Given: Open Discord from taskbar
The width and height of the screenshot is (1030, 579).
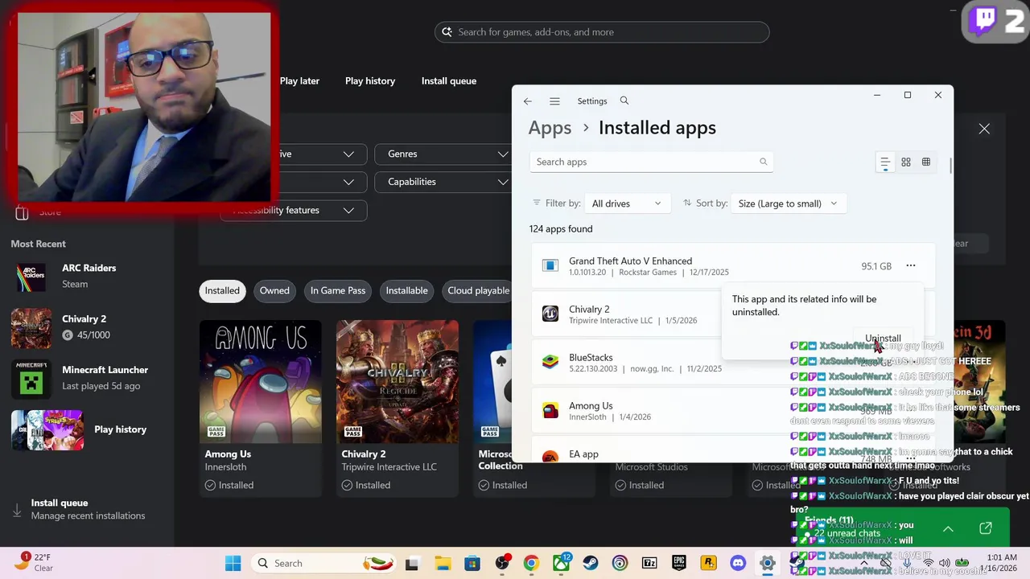Looking at the screenshot, I should 738,563.
